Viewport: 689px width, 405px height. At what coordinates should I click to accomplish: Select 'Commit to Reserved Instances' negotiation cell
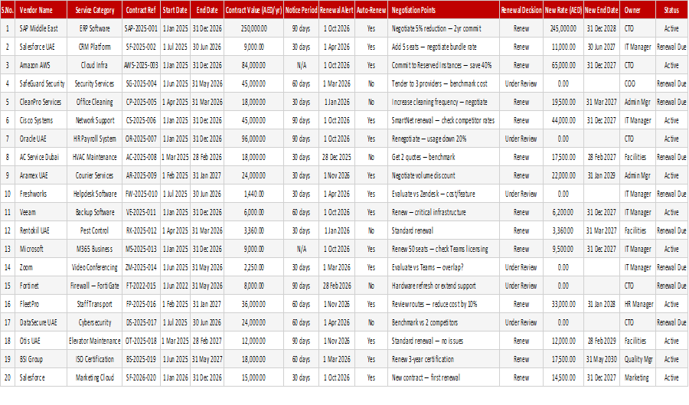coord(443,65)
